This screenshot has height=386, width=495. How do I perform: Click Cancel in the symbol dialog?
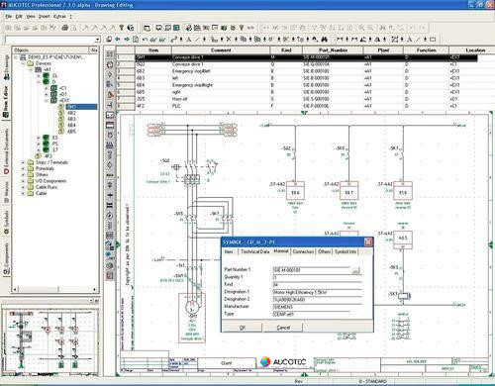point(283,328)
